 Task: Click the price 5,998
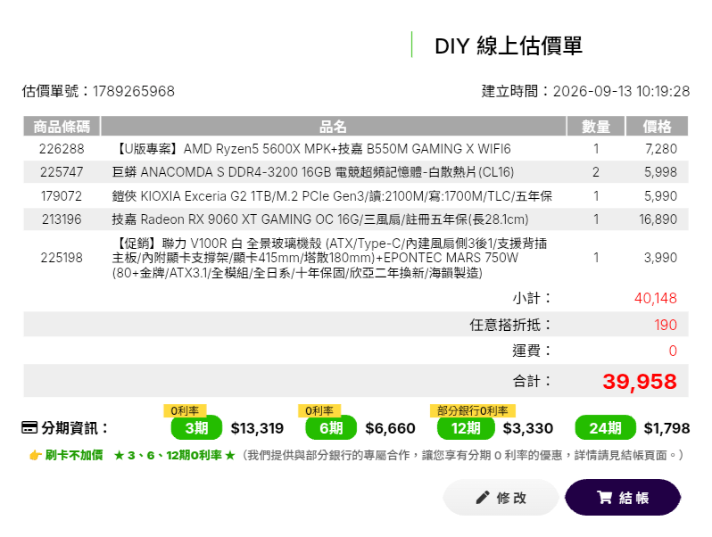pyautogui.click(x=660, y=172)
